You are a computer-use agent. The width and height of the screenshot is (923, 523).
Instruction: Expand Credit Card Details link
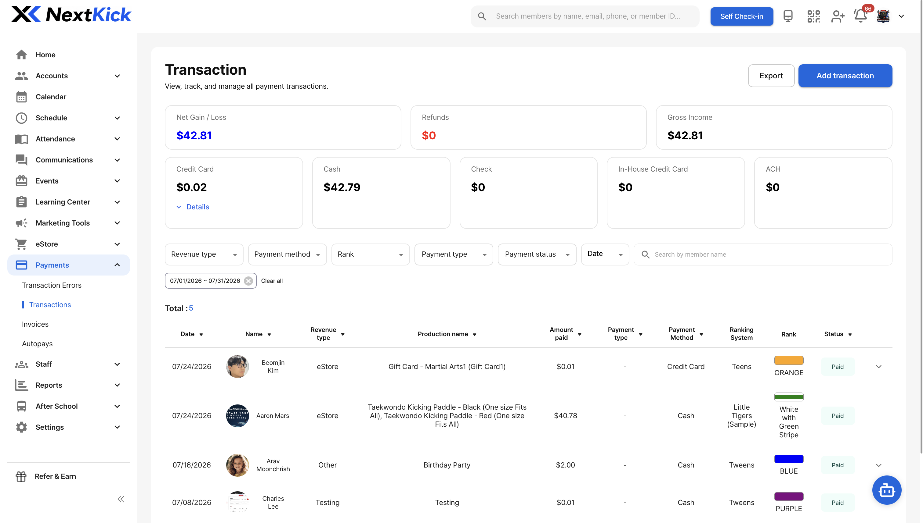[193, 207]
